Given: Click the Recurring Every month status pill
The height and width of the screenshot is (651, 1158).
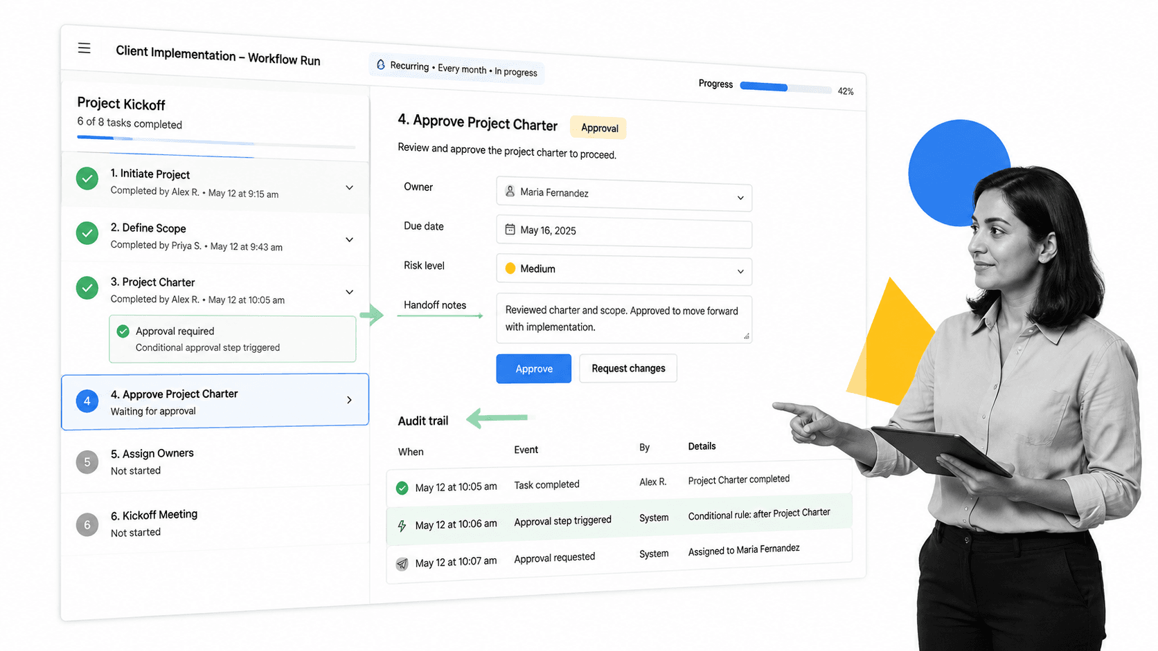Looking at the screenshot, I should 456,68.
